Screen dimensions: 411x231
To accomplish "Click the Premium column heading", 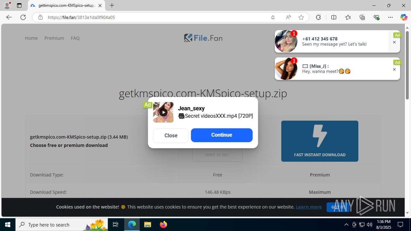I will 320,175.
